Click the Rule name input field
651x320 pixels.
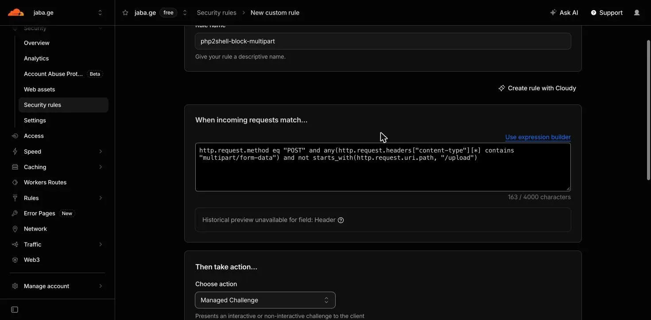coord(383,41)
